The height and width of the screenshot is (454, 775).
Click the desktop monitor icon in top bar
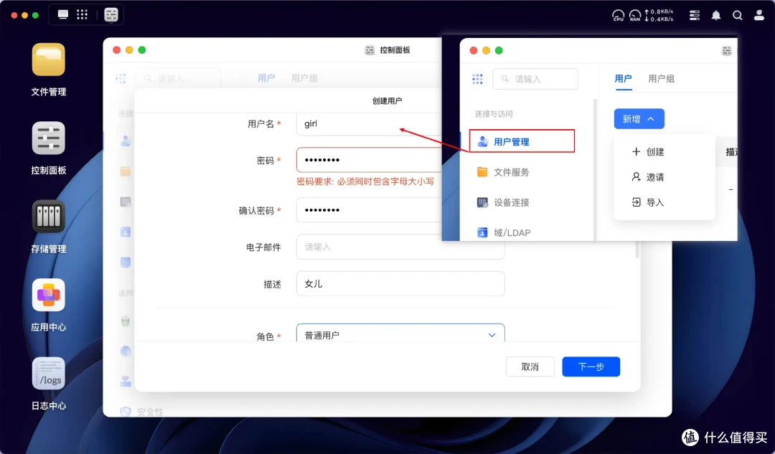point(62,14)
